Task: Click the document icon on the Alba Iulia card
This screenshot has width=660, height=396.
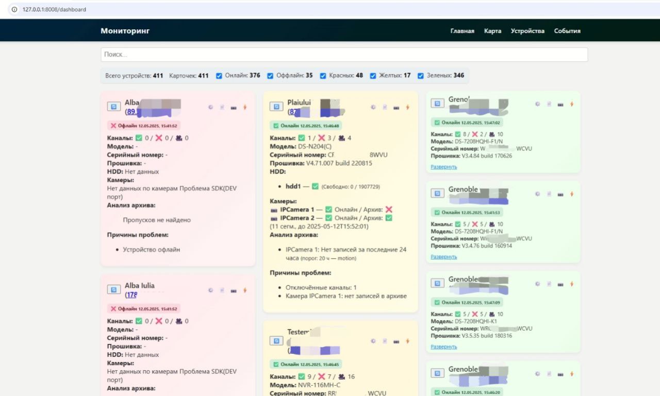Action: (x=222, y=290)
